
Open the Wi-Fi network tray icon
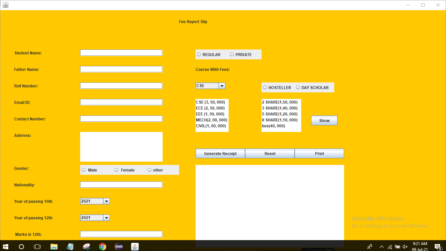pos(390,246)
